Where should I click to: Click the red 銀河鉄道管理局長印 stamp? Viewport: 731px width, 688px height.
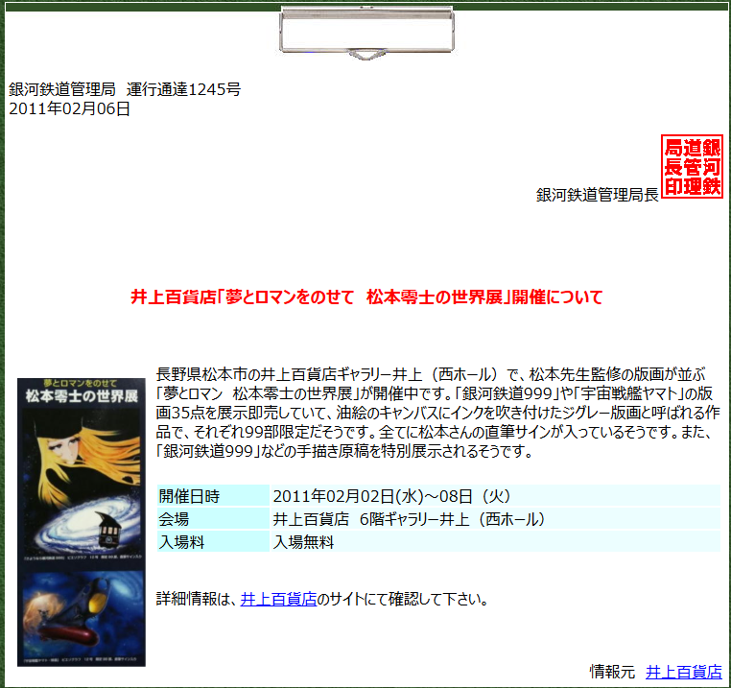692,167
